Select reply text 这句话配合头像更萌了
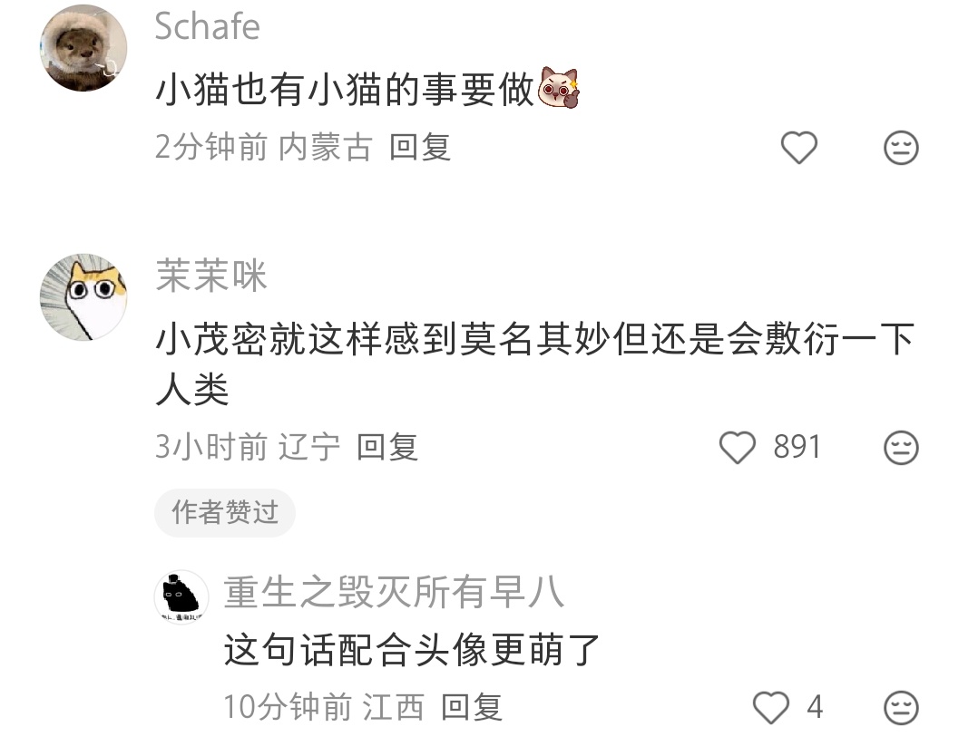Screen dimensions: 978x746 (x=412, y=649)
